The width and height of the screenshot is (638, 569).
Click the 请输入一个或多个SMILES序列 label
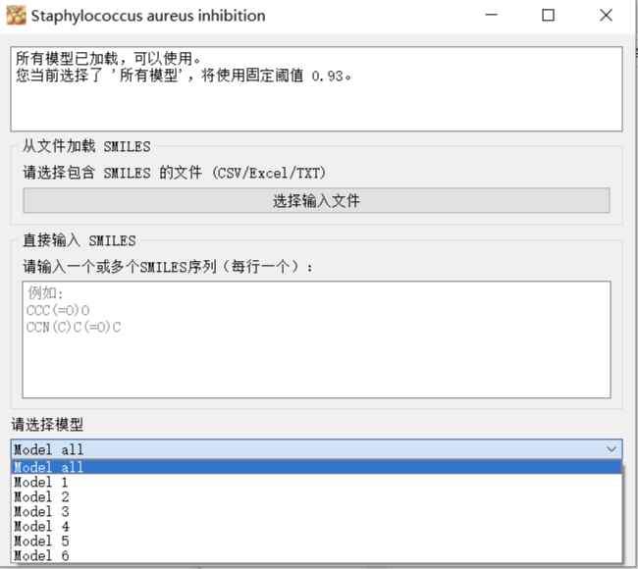click(x=168, y=267)
